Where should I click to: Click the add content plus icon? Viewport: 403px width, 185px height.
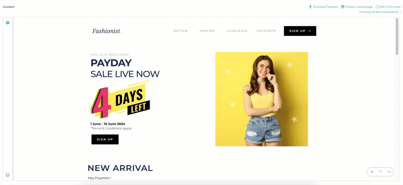[x=8, y=23]
